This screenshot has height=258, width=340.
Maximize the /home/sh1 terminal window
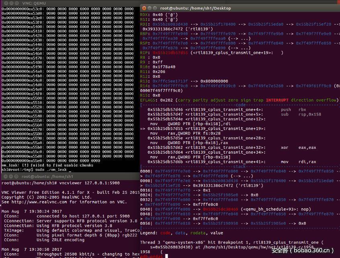pos(16,176)
